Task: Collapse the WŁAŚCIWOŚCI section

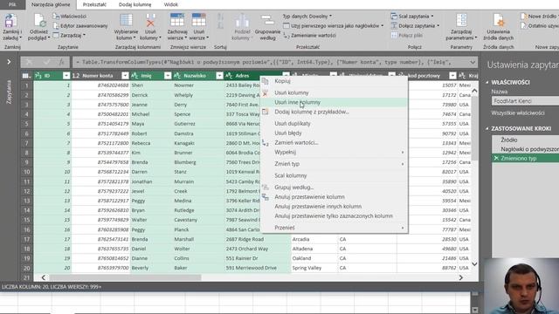Action: tap(487, 82)
